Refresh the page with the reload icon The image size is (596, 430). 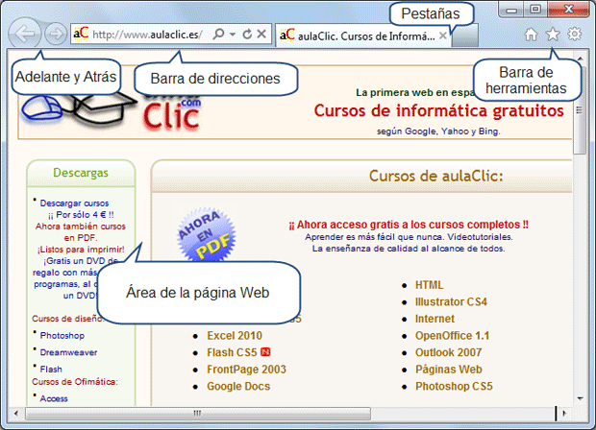[247, 35]
